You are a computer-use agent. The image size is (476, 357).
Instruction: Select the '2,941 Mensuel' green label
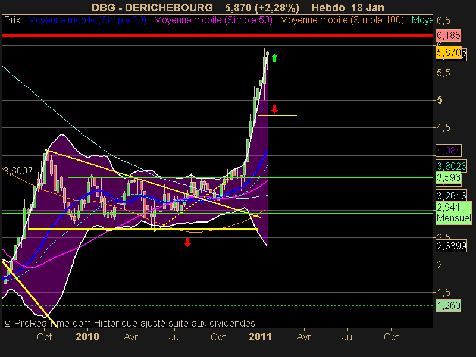click(453, 213)
